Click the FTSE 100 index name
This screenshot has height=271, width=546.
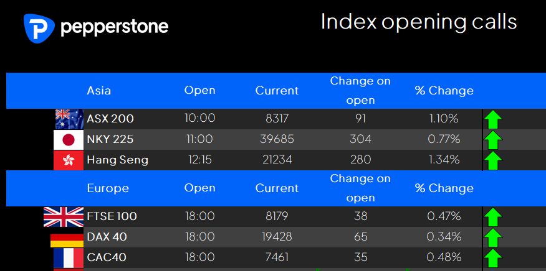pos(112,216)
